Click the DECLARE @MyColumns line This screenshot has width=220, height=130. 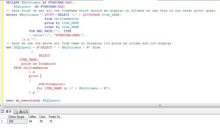[40, 2]
